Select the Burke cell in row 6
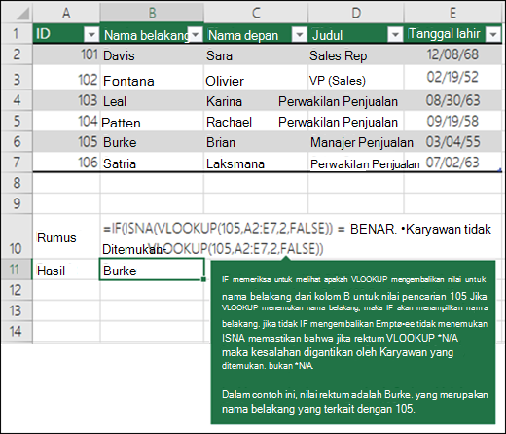Image resolution: width=506 pixels, height=434 pixels. tap(152, 142)
